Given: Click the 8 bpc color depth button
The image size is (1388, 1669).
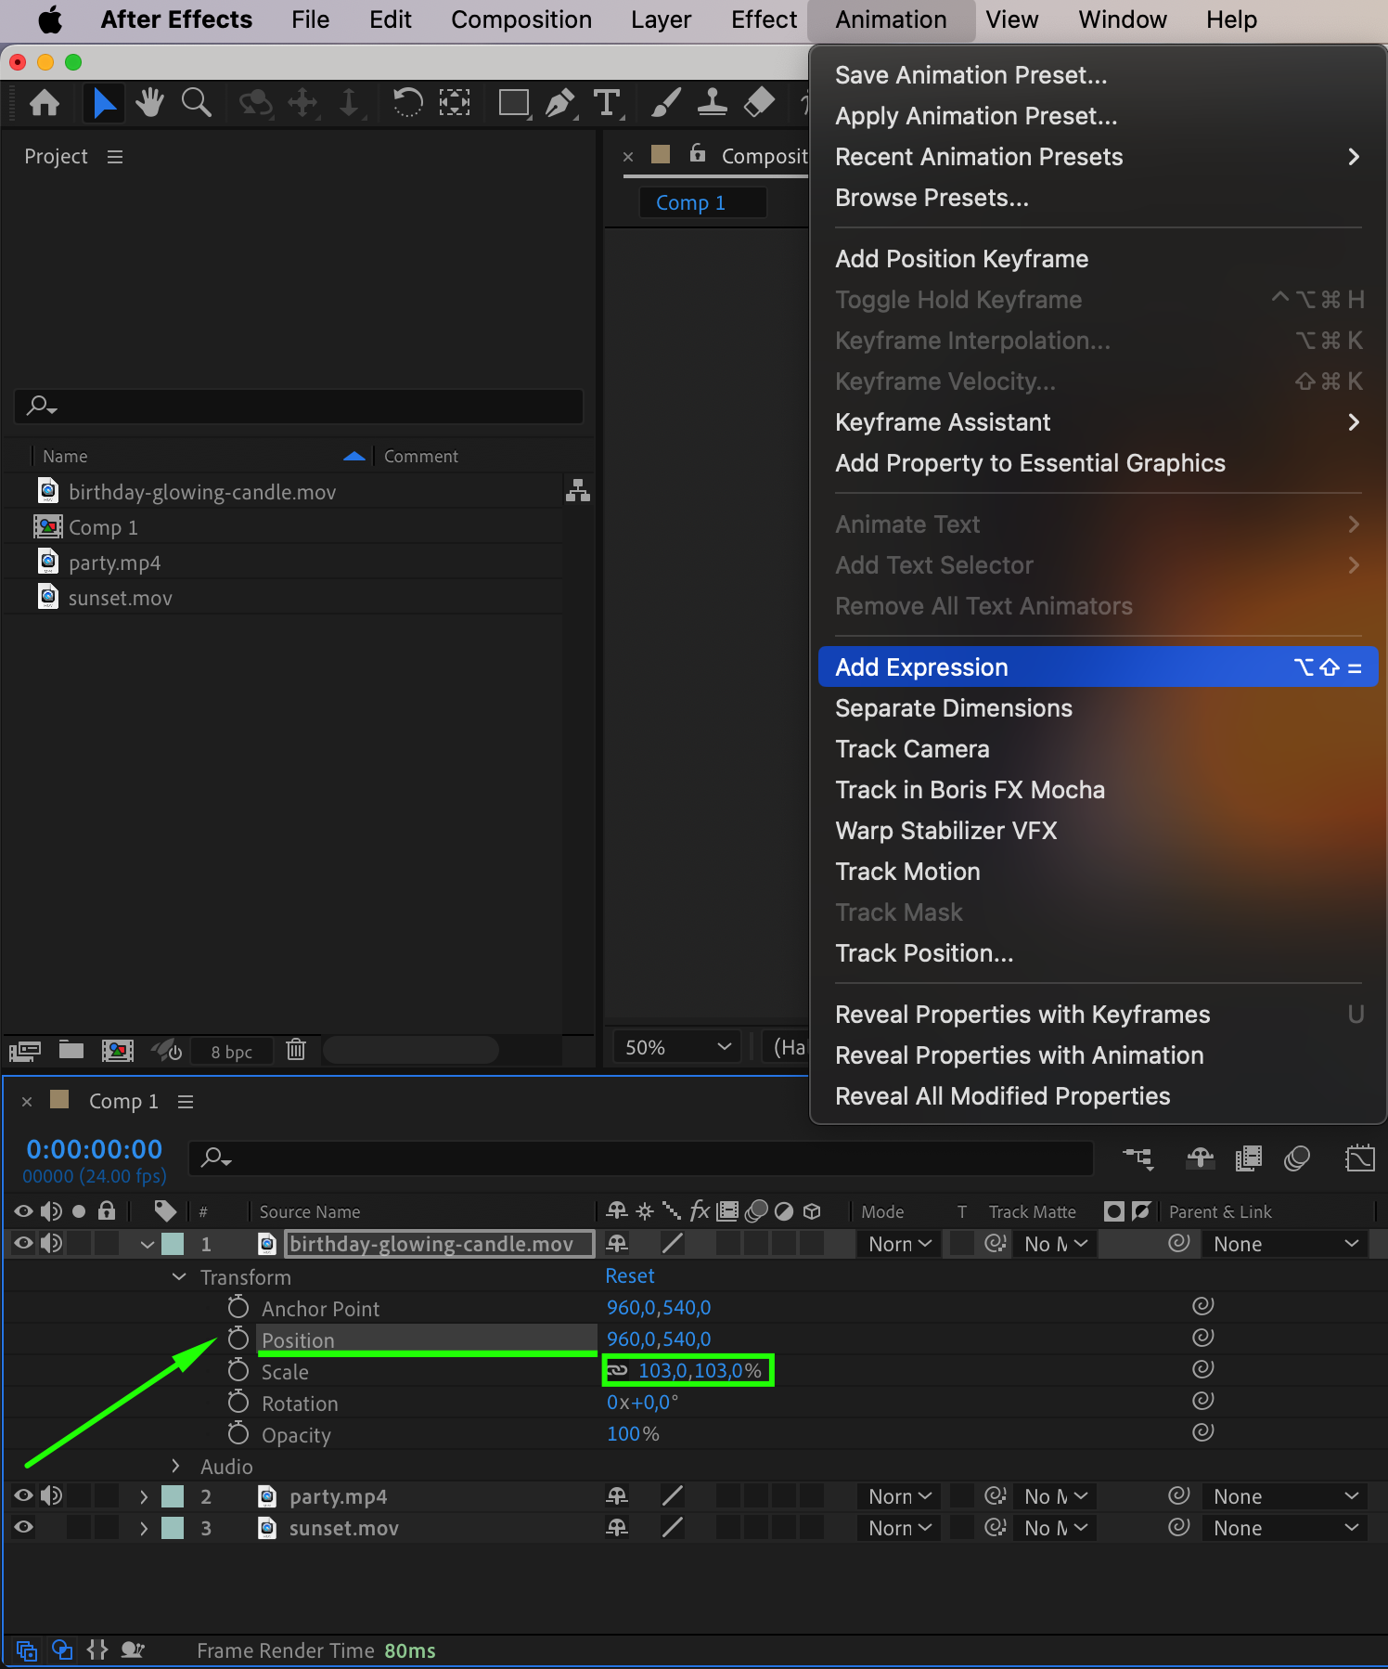Looking at the screenshot, I should [x=231, y=1052].
